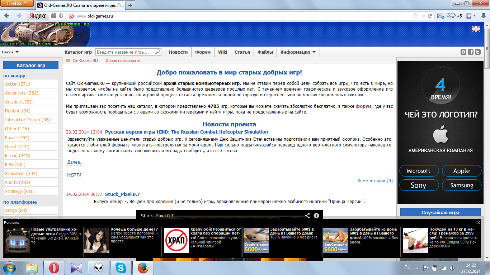Click the weather +5 toolbar widget
The height and width of the screenshot is (275, 490).
click(455, 16)
